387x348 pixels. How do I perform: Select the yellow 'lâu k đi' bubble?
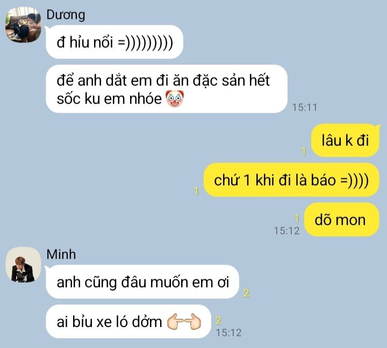345,140
